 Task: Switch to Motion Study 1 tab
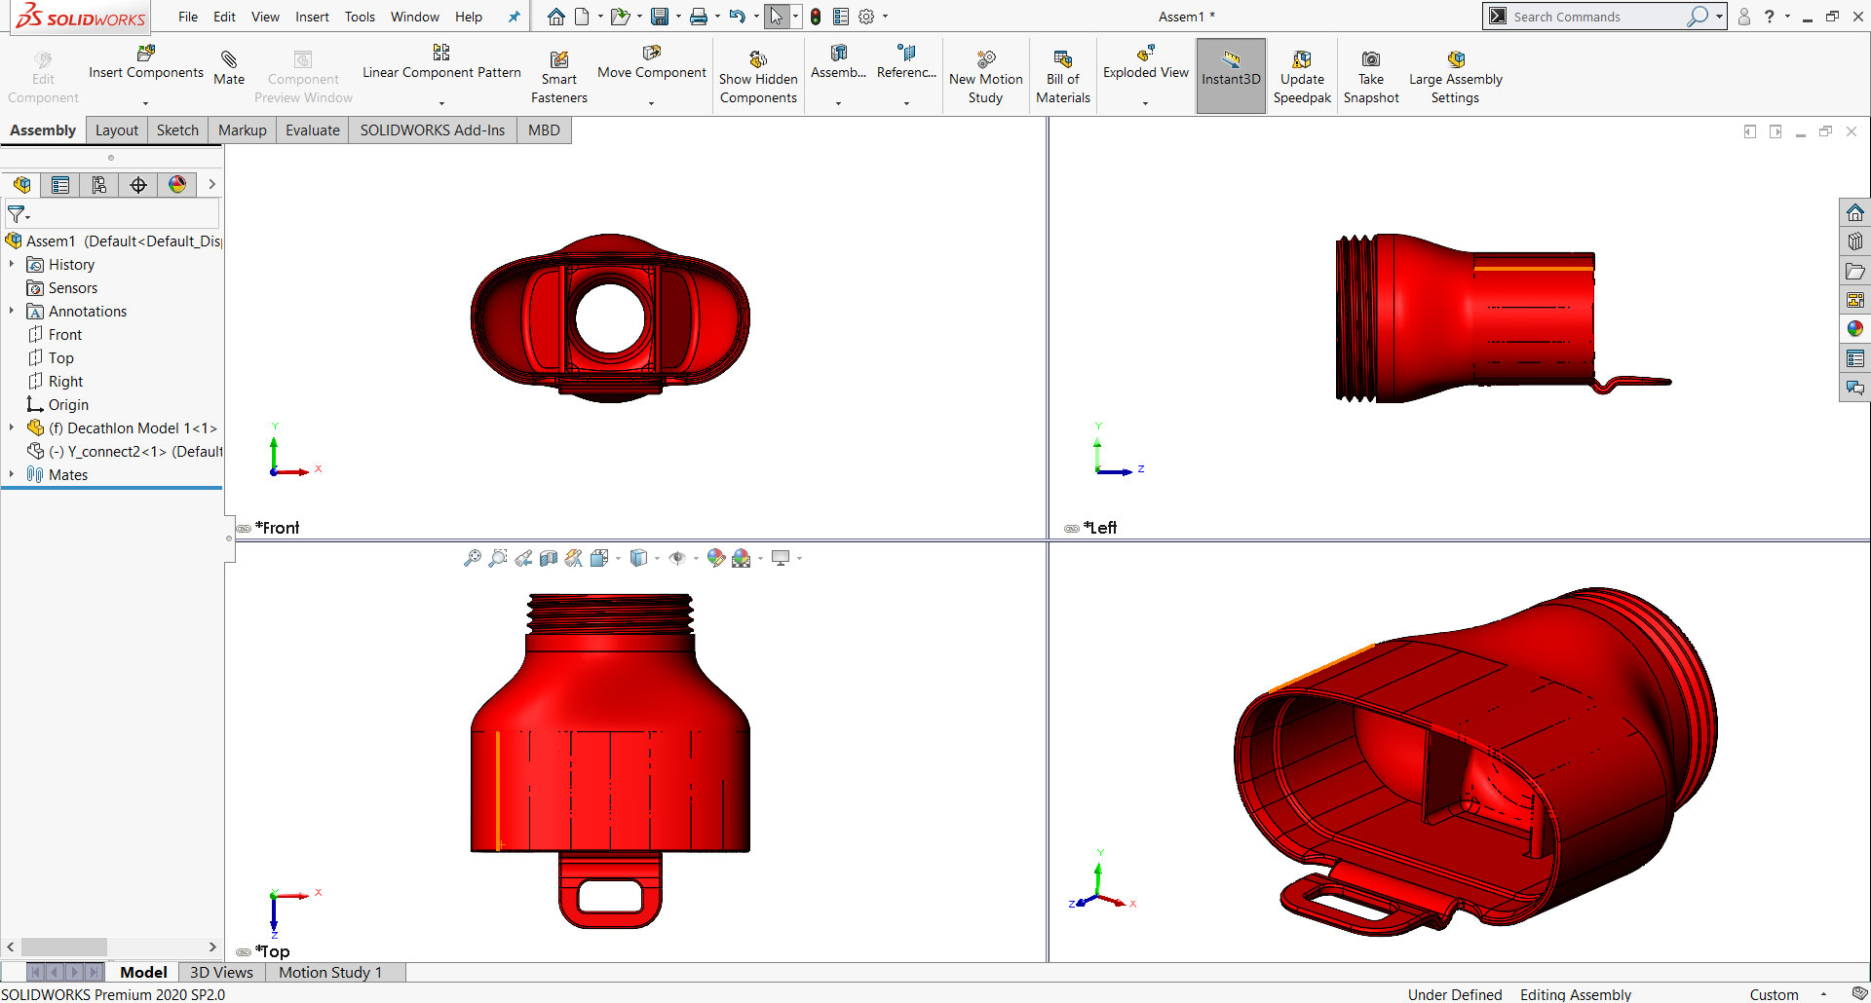[x=330, y=972]
